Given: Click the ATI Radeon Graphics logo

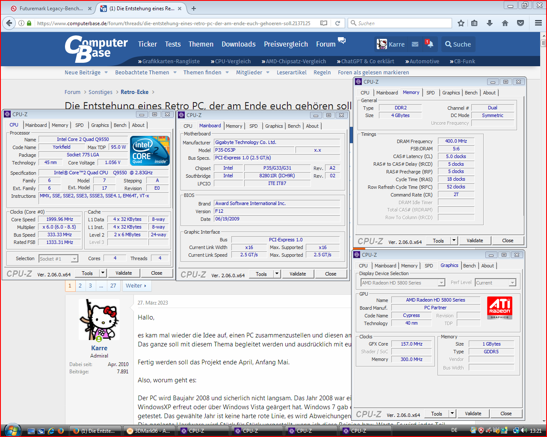Looking at the screenshot, I should [x=500, y=308].
